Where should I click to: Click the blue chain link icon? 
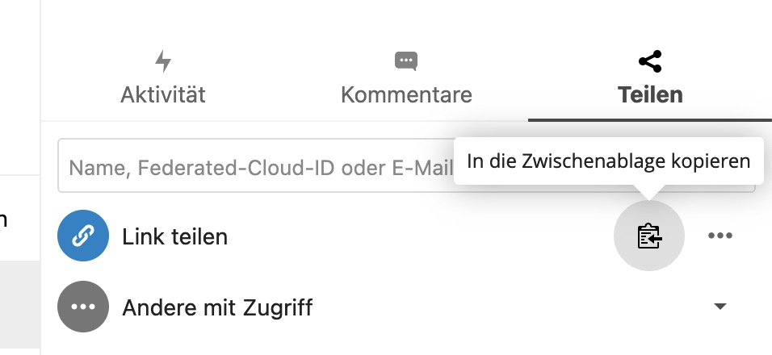pos(83,236)
